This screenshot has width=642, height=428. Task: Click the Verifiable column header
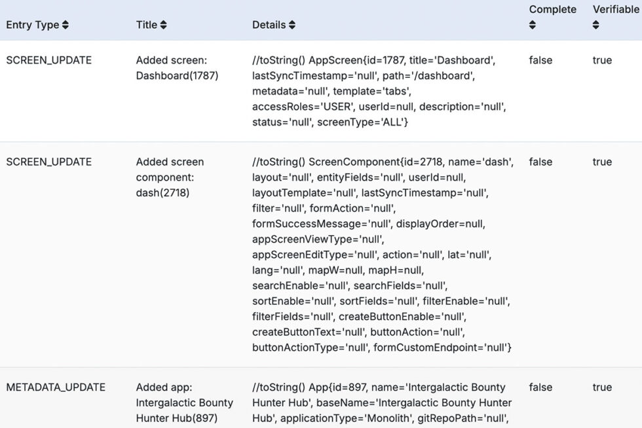coord(615,9)
